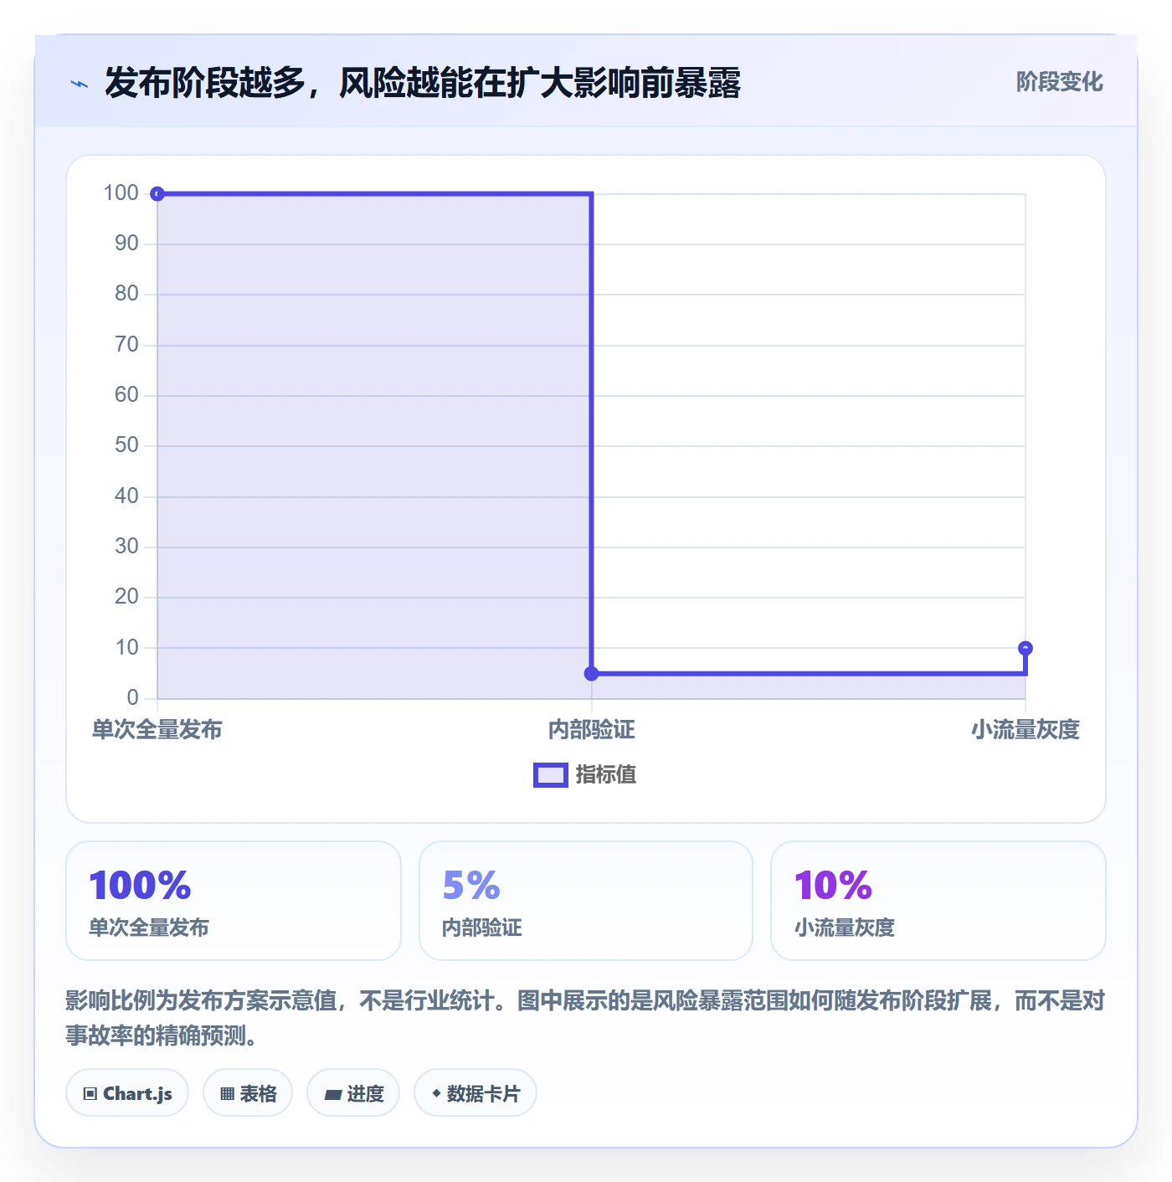Click the 阶段变化 label in header
Viewport: 1172px width, 1182px height.
(x=1060, y=82)
